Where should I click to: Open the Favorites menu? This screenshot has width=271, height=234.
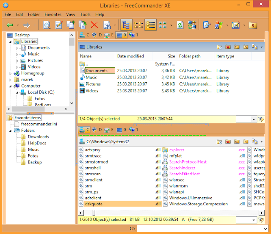(53, 14)
